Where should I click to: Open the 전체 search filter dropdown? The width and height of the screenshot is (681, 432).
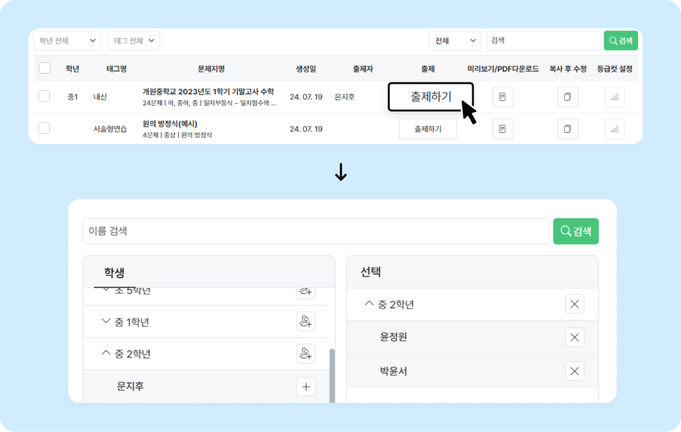point(455,41)
